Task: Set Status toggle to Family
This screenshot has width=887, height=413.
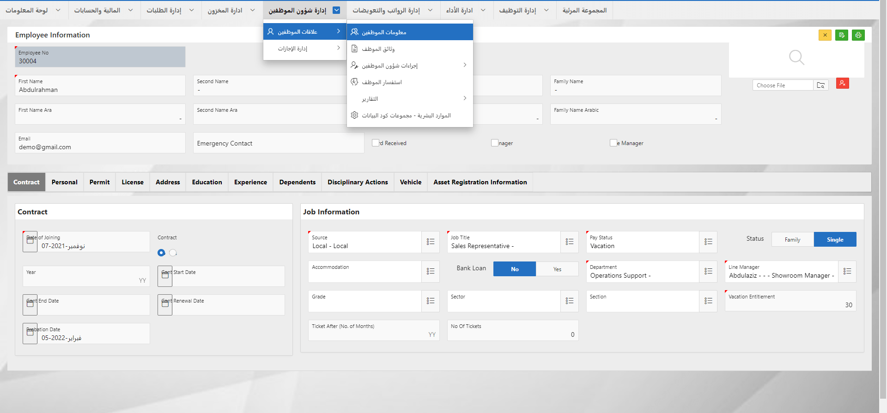Action: [792, 240]
